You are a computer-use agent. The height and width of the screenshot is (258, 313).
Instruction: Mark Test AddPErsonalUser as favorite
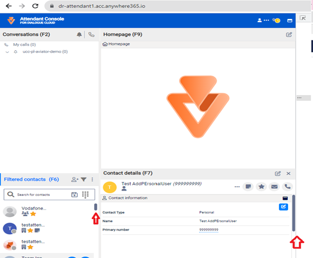[261, 187]
